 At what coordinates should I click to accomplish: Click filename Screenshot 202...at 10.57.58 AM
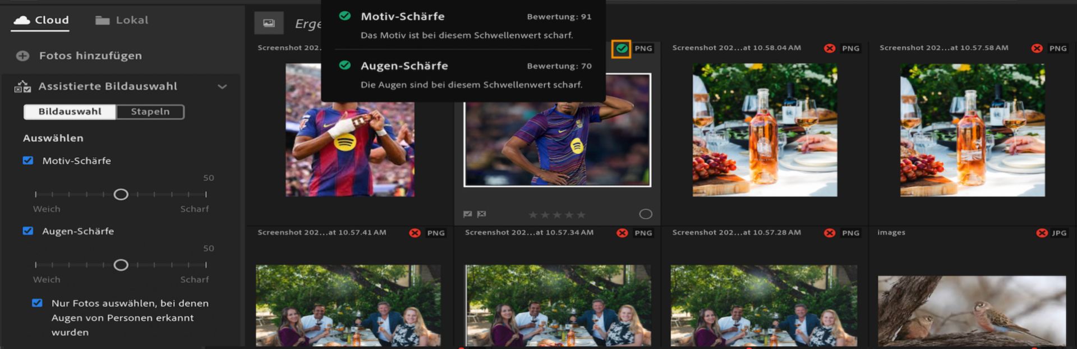(x=943, y=48)
